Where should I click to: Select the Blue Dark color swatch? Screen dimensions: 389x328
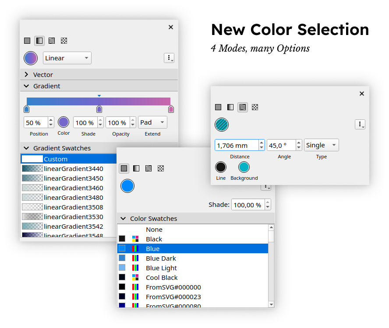(x=193, y=258)
